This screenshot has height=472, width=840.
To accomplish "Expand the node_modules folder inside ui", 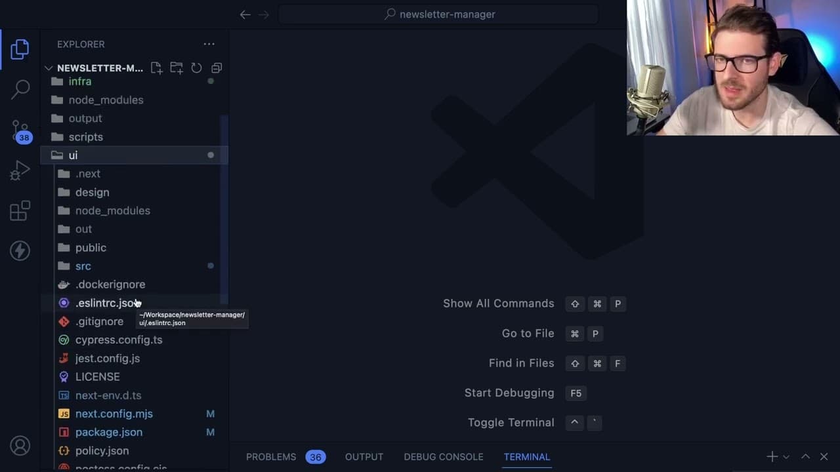I will (x=134, y=210).
